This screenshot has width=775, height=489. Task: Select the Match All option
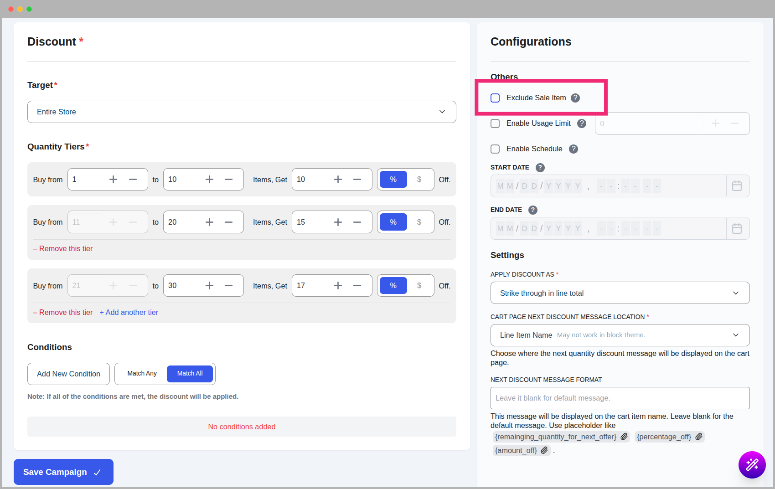[190, 374]
